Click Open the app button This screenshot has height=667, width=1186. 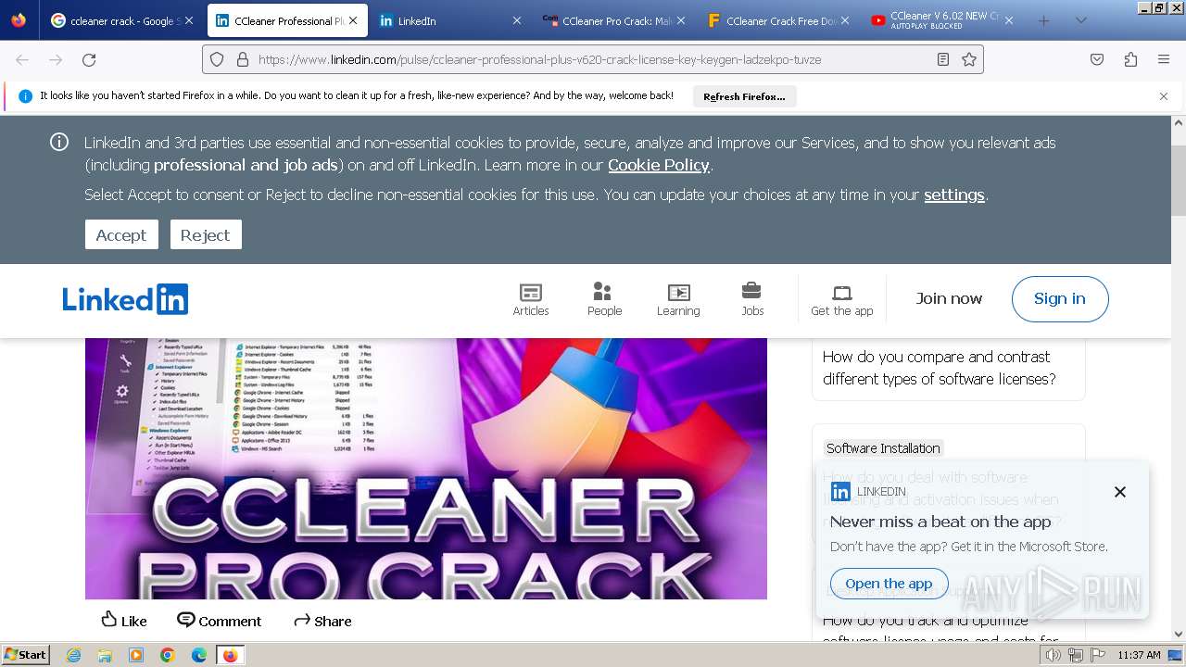(889, 584)
